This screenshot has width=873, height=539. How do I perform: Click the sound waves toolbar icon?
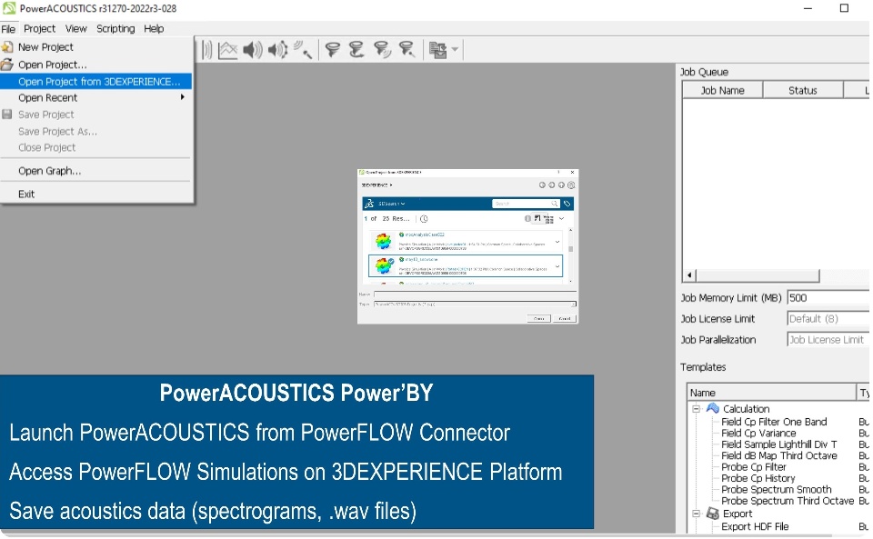pyautogui.click(x=206, y=50)
